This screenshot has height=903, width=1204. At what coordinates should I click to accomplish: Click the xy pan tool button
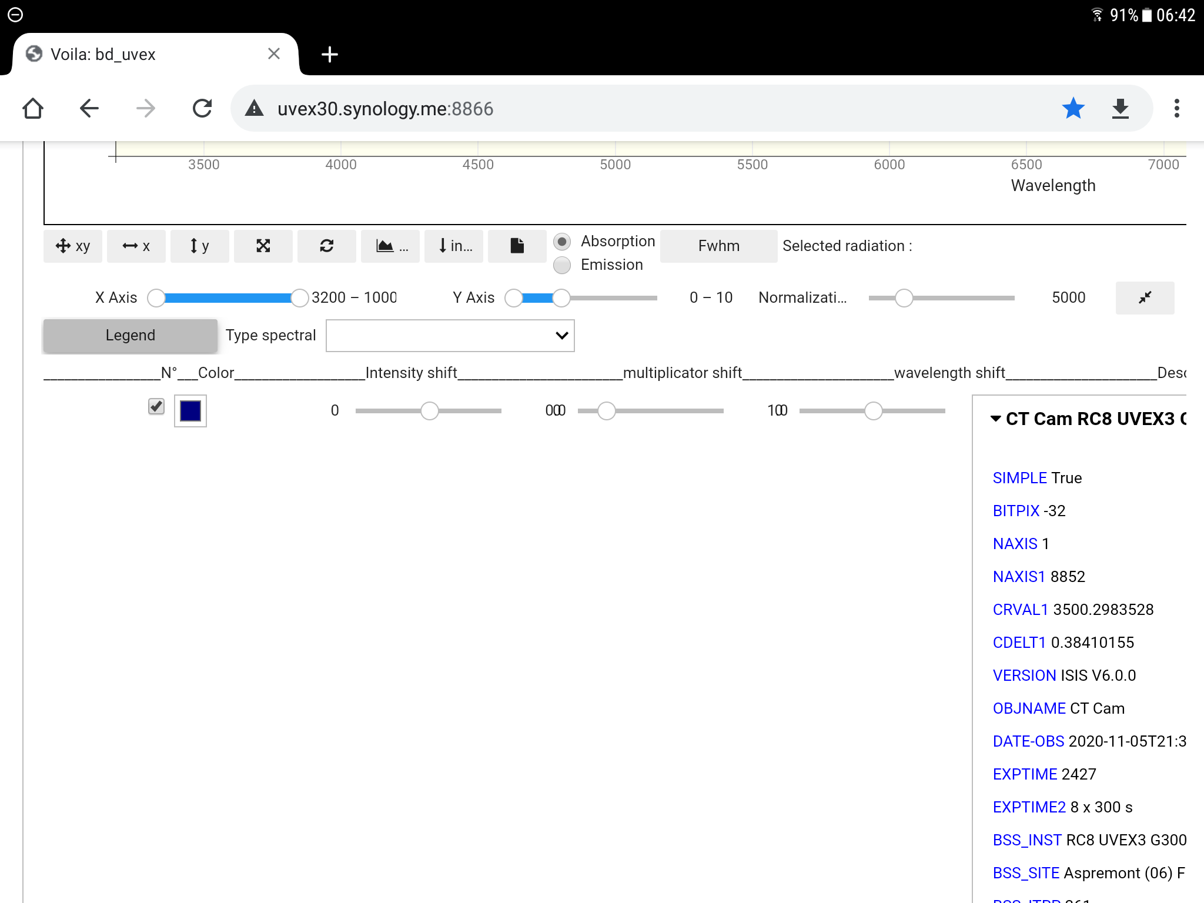click(73, 246)
